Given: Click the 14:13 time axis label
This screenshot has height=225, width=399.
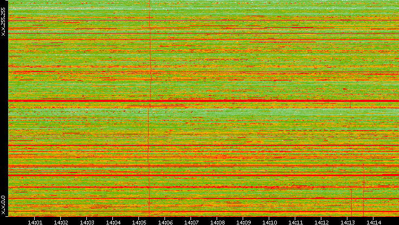Looking at the screenshot, I should [348, 222].
